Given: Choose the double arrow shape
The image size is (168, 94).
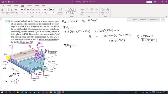Looking at the screenshot, I should coord(71,9).
